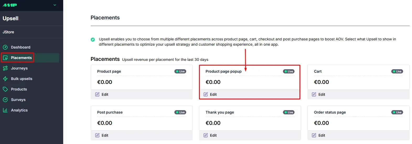Image resolution: width=412 pixels, height=144 pixels.
Task: Click the Analytics bar chart icon
Action: 5,110
